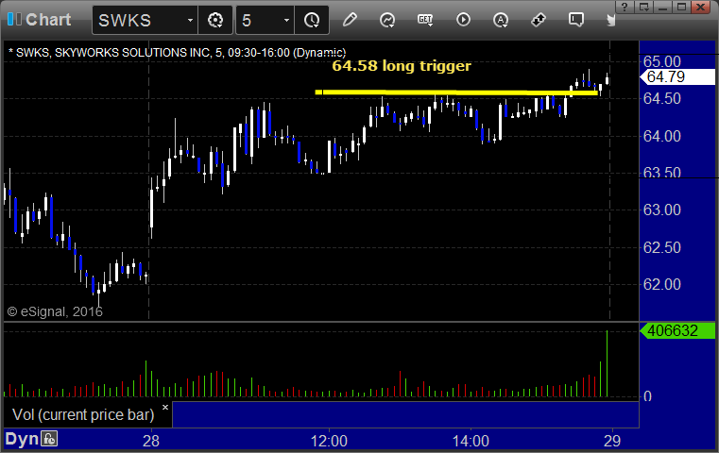Open the symbol settings gear icon
This screenshot has height=453, width=719.
tap(215, 20)
